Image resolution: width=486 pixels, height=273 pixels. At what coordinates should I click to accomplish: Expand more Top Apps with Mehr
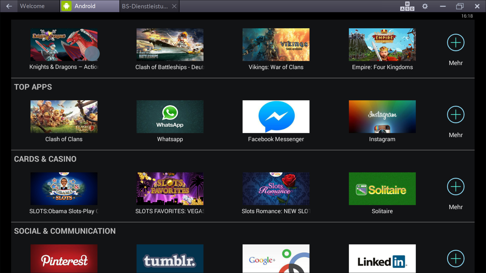[456, 115]
